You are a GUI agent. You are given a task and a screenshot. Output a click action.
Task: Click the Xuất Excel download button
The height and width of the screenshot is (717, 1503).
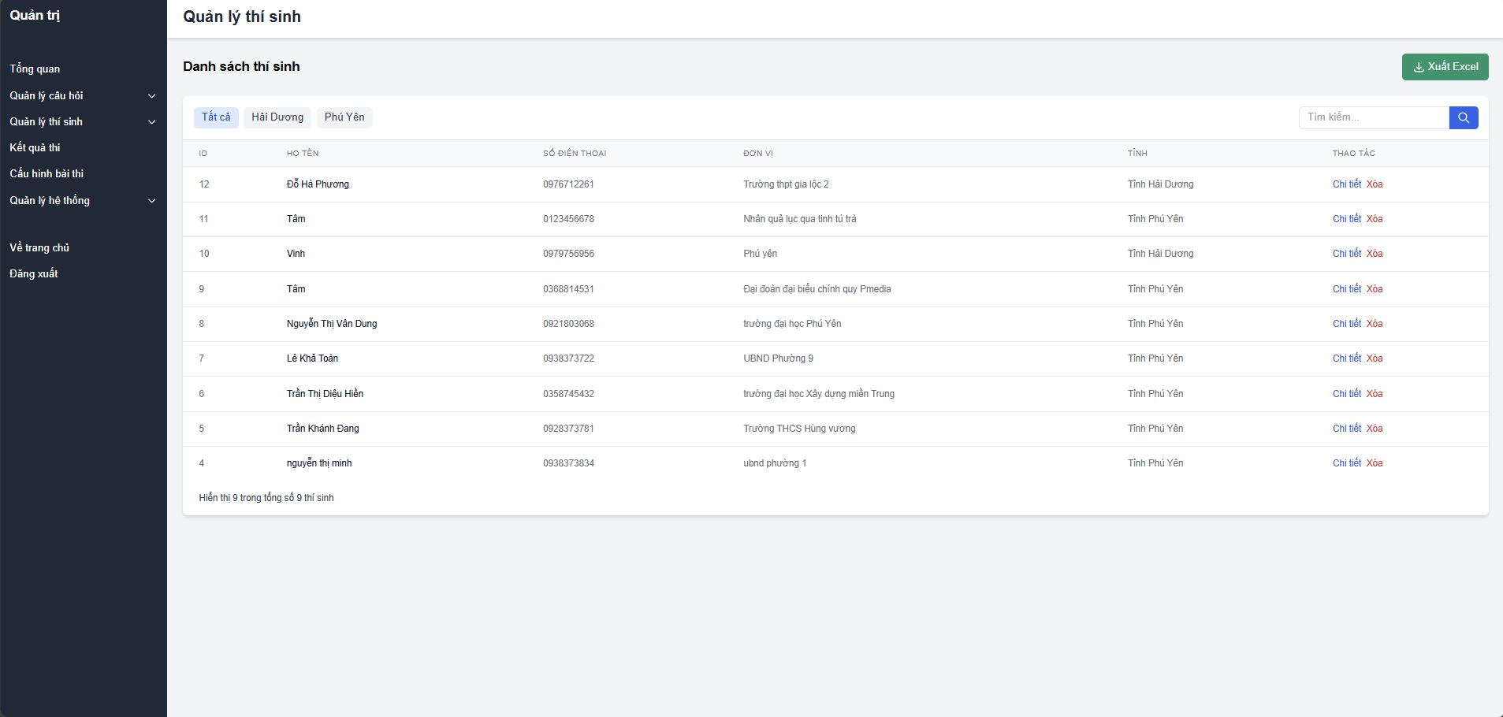coord(1445,67)
